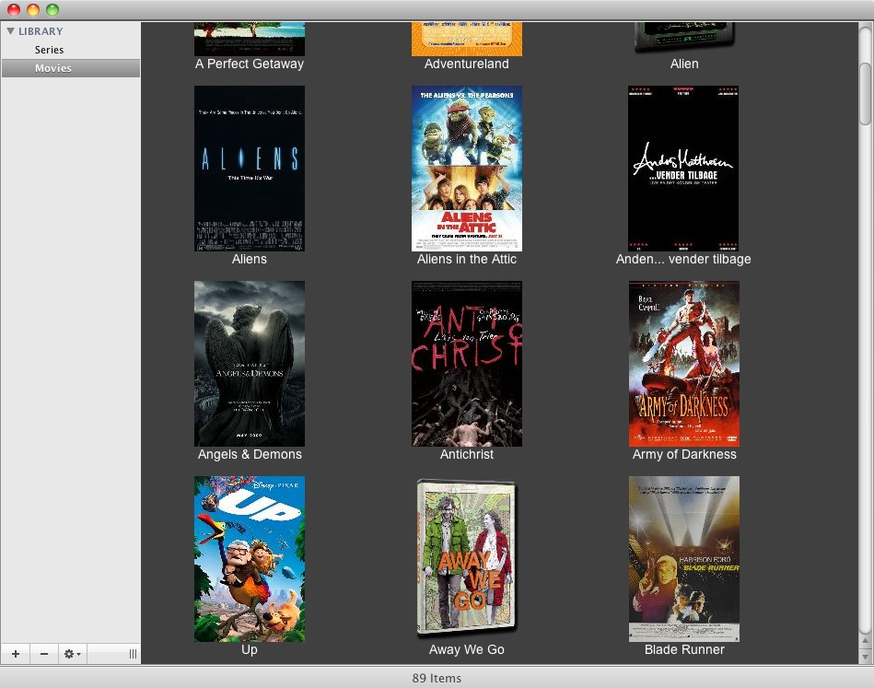Click the minus remove button in sidebar
Image resolution: width=874 pixels, height=688 pixels.
click(x=43, y=654)
